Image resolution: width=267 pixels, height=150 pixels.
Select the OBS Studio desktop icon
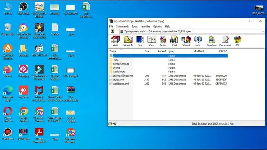tap(23, 8)
